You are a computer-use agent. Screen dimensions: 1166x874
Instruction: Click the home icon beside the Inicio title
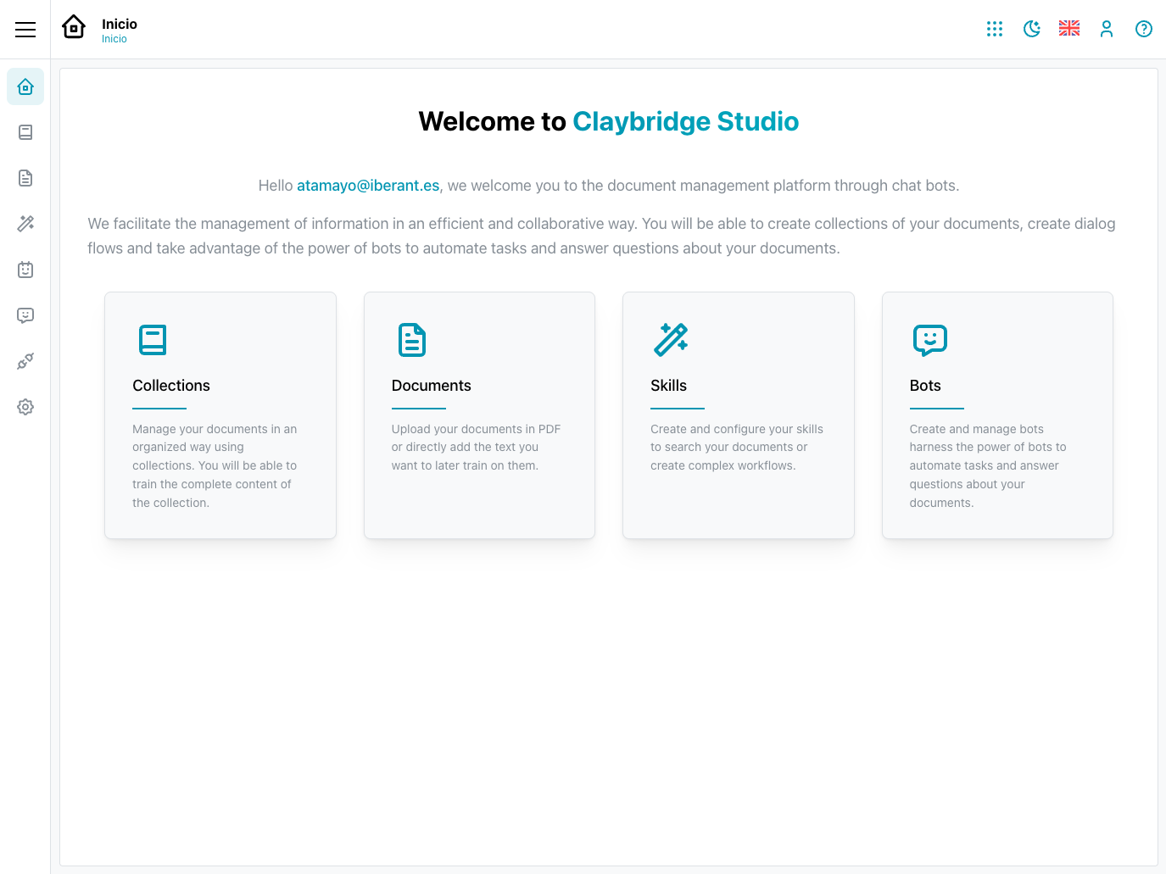[74, 27]
